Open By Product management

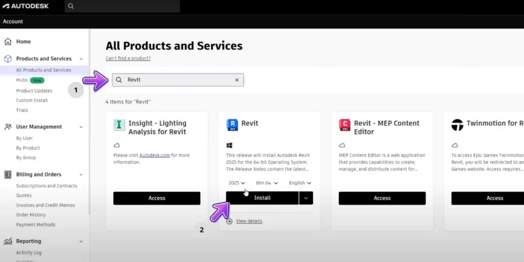click(28, 148)
